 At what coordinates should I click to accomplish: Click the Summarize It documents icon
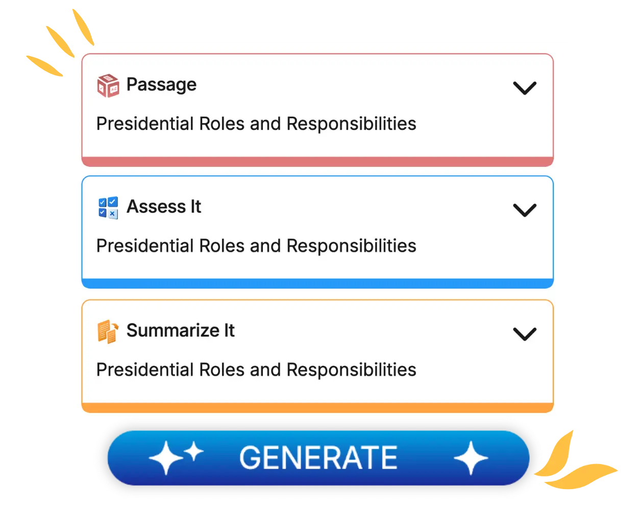coord(108,331)
